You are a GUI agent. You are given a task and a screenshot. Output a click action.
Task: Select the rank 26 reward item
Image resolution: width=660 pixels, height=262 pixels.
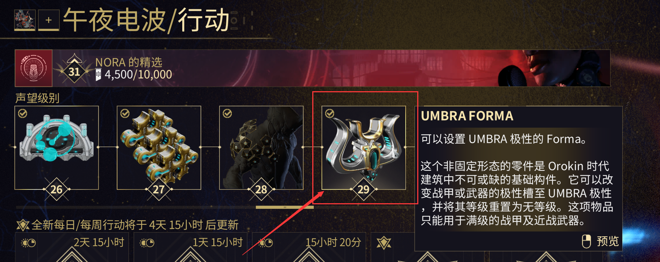[x=57, y=148]
